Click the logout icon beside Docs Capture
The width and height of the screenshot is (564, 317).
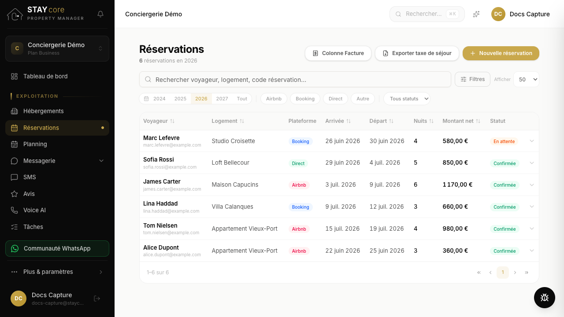tap(97, 299)
